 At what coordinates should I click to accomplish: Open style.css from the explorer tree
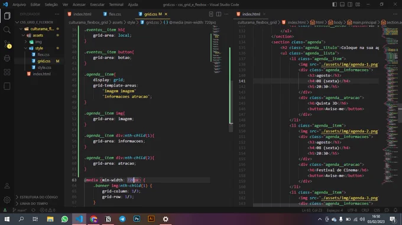(x=44, y=67)
